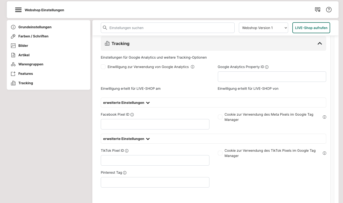This screenshot has width=343, height=203.
Task: Open the Webshop Version 1 dropdown
Action: coord(263,28)
